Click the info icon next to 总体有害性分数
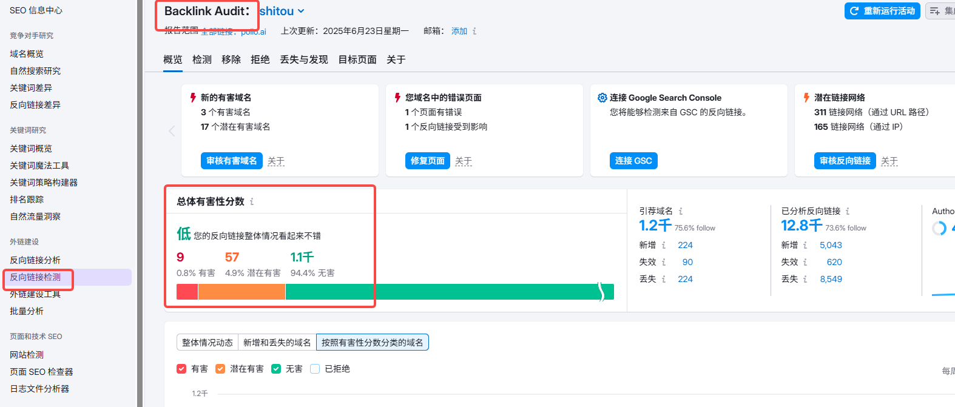 pos(252,202)
